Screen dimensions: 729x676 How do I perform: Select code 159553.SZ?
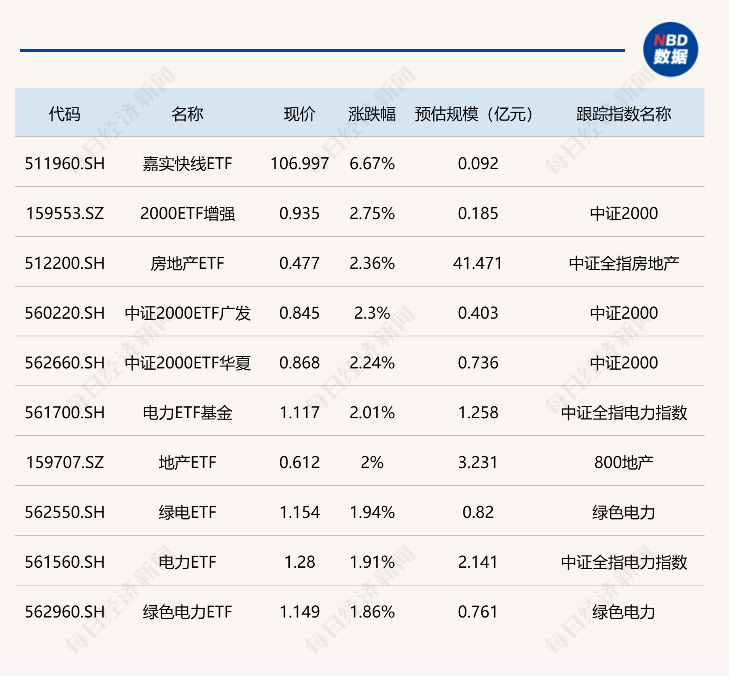65,213
